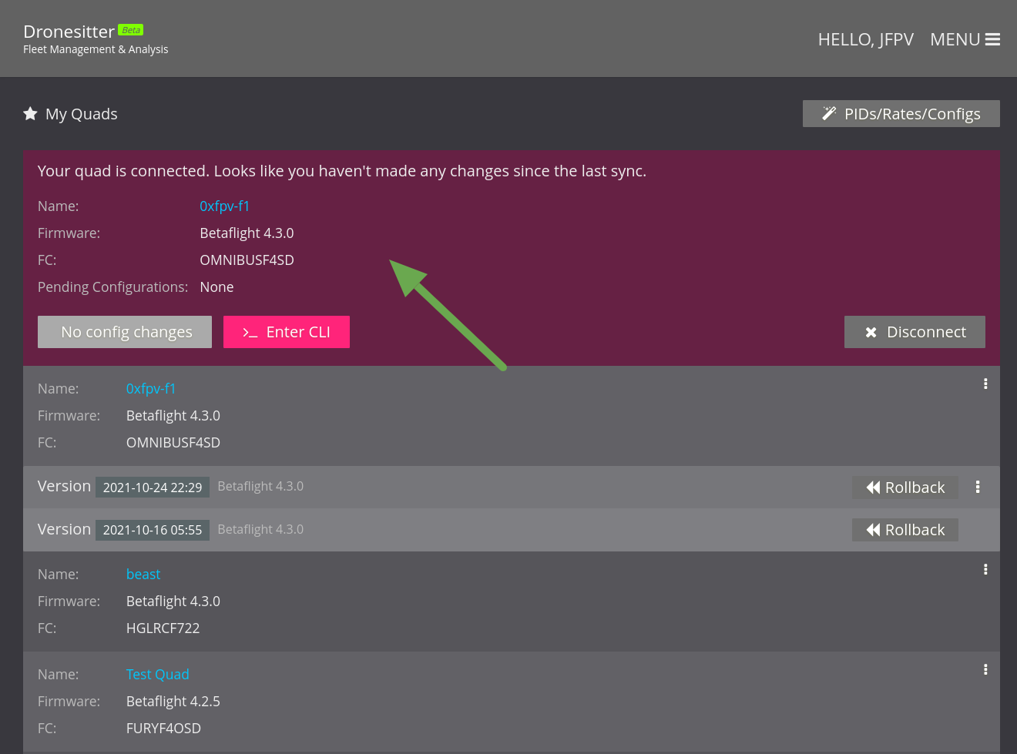The width and height of the screenshot is (1017, 754).
Task: Click the star icon beside My Quads
Action: click(30, 114)
